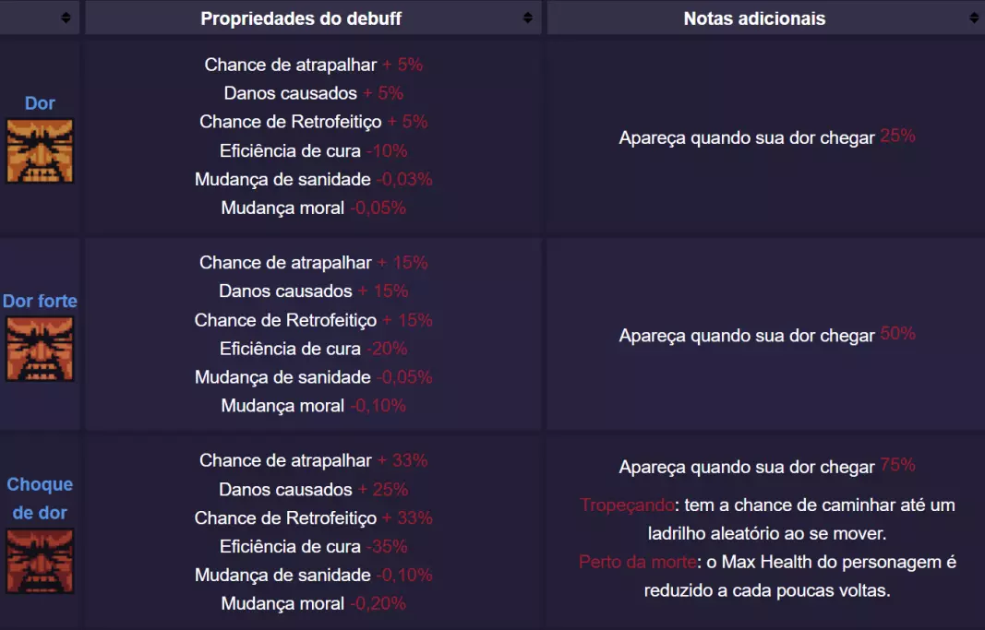Click the red 25% value in Dor notes

click(x=897, y=137)
